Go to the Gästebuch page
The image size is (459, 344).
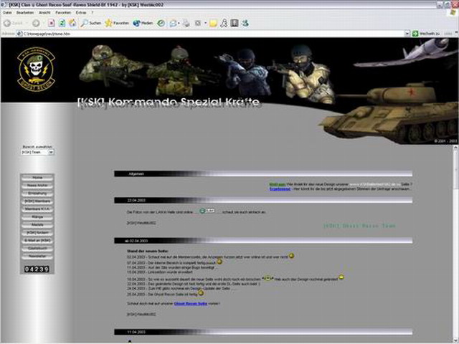click(x=37, y=248)
